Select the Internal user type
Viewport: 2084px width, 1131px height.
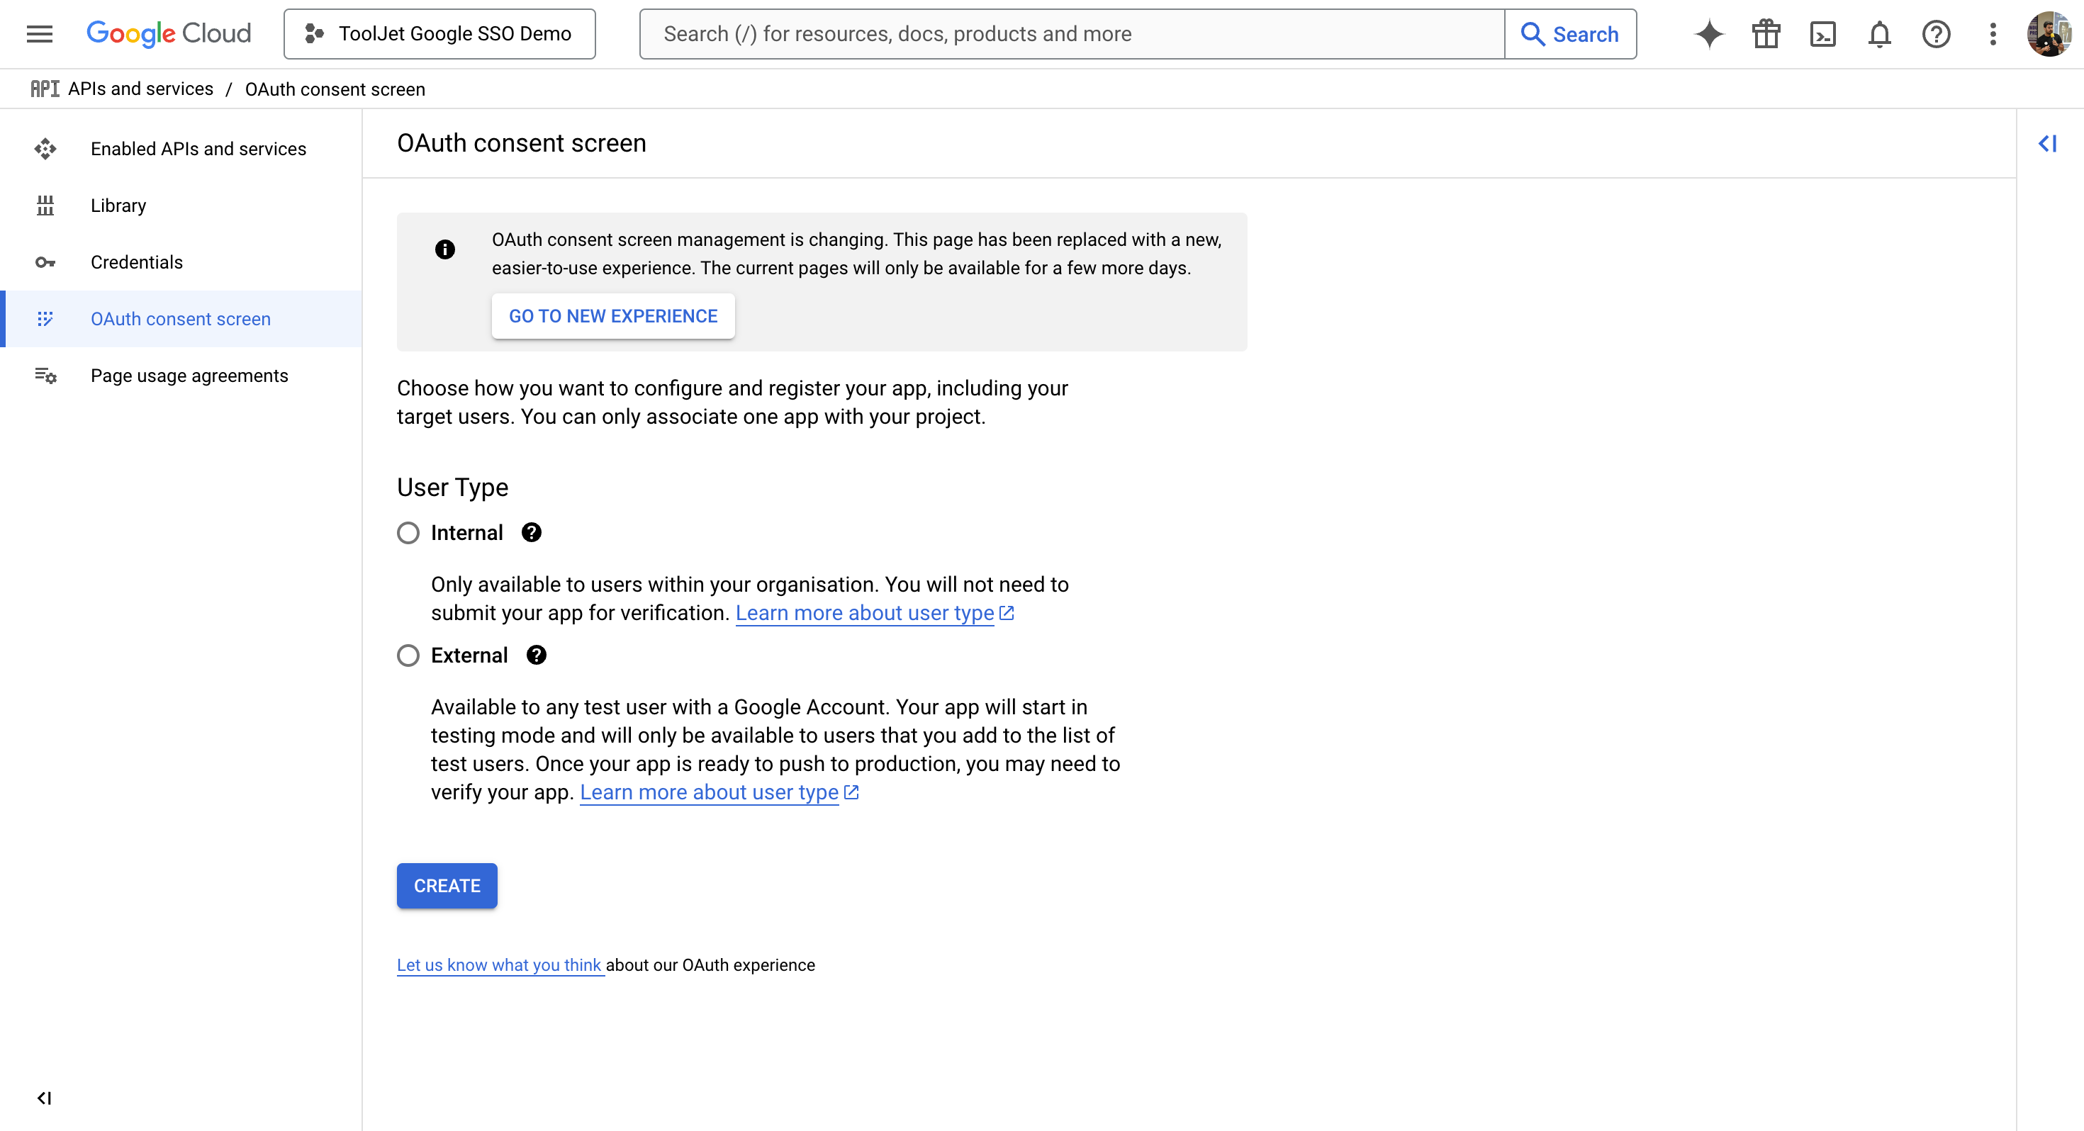click(x=408, y=533)
